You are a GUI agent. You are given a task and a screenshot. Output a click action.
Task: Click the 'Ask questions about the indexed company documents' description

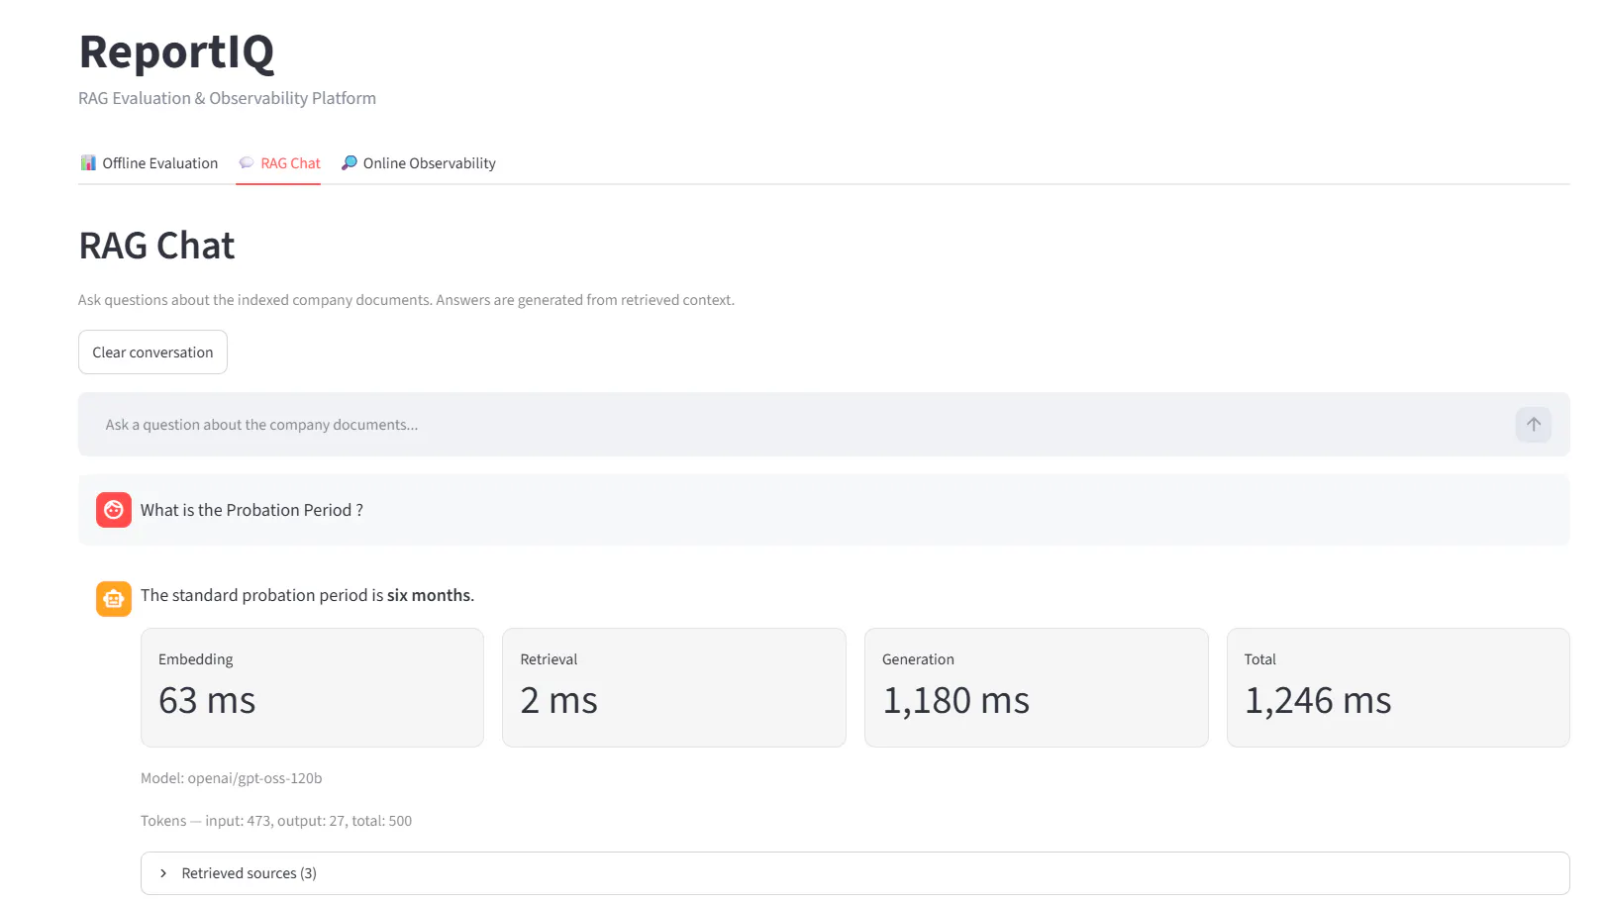(406, 300)
